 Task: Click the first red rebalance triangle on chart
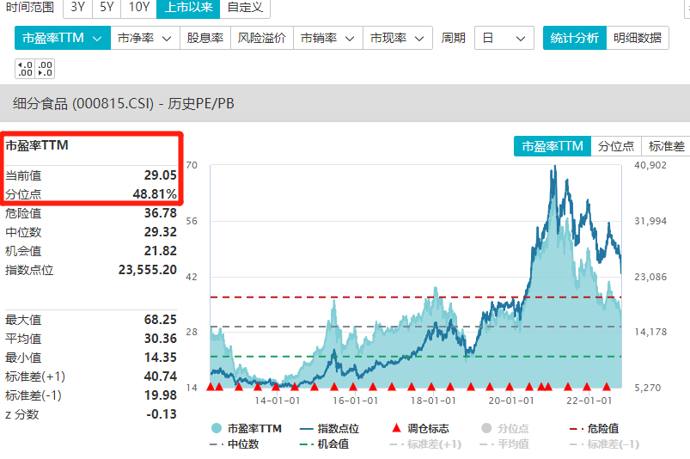tap(211, 388)
